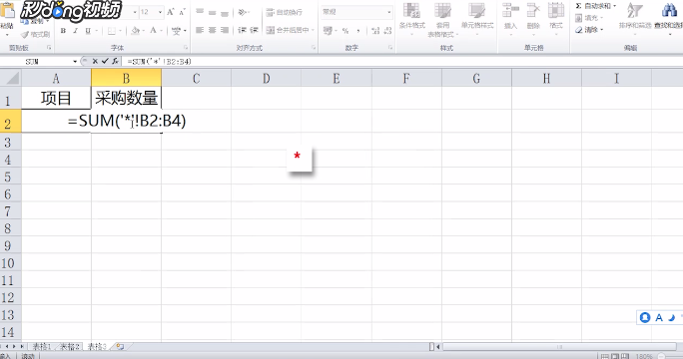683x359 pixels.
Task: Toggle Bold formatting in font group
Action: 64,31
